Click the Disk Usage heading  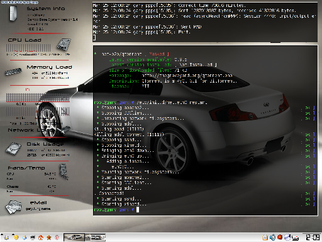coord(45,144)
